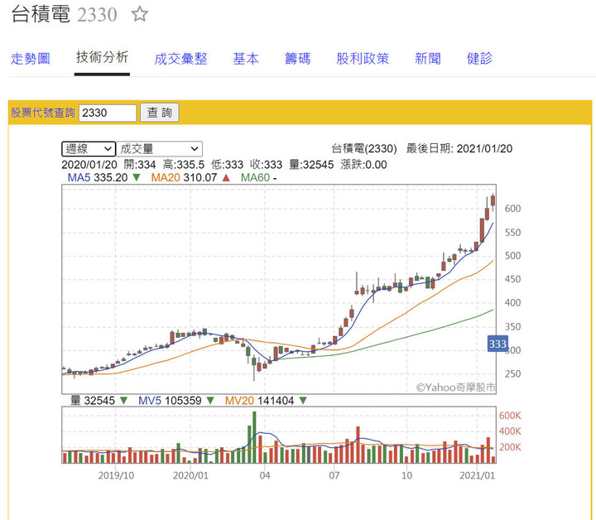Click the 台積電 2330 page title
The height and width of the screenshot is (520, 596).
tap(65, 14)
